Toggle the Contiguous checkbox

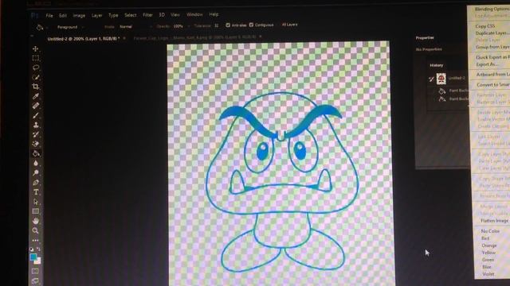(x=251, y=25)
